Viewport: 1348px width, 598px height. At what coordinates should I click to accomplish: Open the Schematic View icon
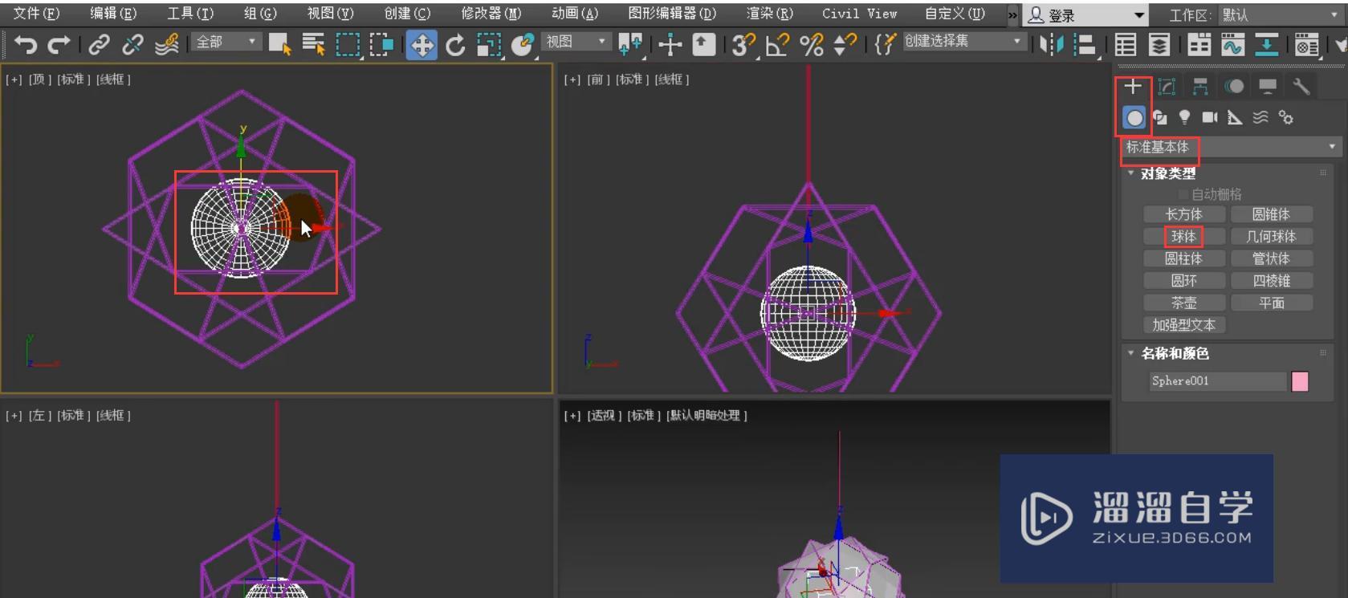[1266, 44]
